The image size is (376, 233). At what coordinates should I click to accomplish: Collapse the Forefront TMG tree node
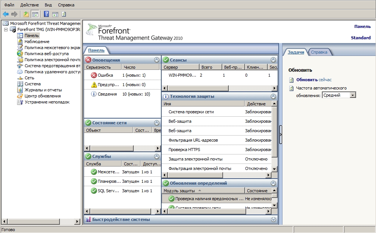coord(6,30)
